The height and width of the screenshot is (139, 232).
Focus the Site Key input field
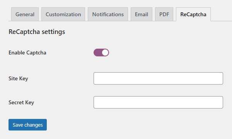pyautogui.click(x=158, y=78)
